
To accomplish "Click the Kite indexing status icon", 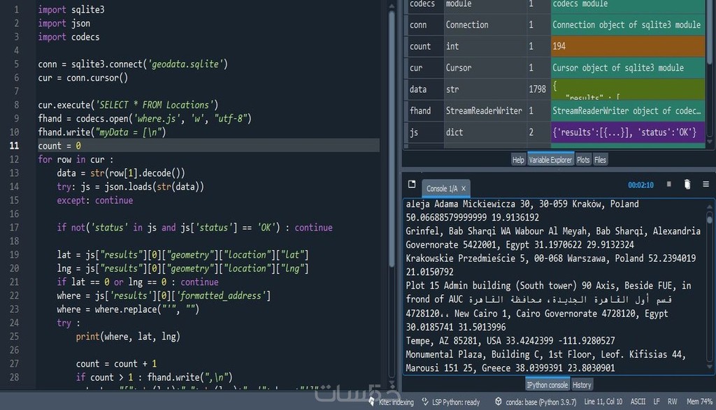I will click(372, 402).
